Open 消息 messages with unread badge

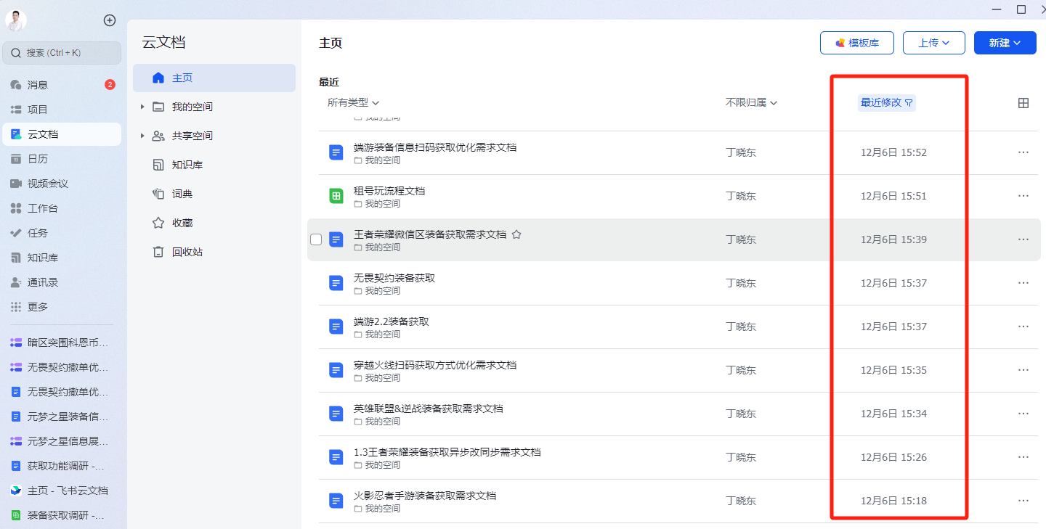point(38,85)
